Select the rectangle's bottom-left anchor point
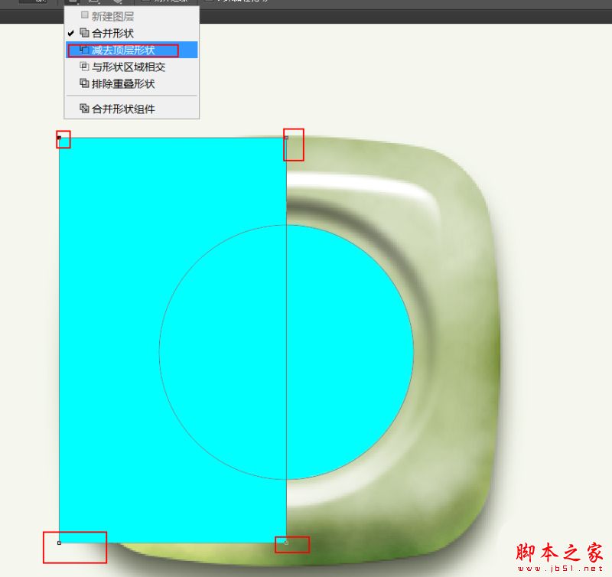The height and width of the screenshot is (577, 612). coord(60,543)
